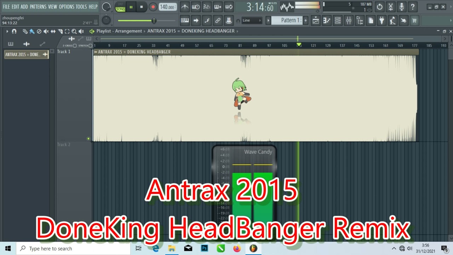The width and height of the screenshot is (453, 255).
Task: Open the VIEW menu
Action: 52,7
